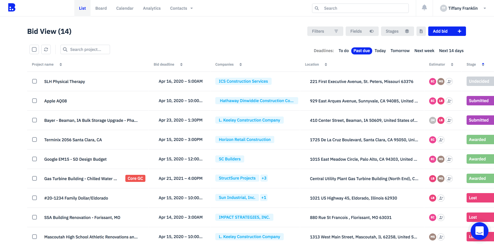The width and height of the screenshot is (494, 244).
Task: Select the Past due deadline filter
Action: tap(362, 51)
